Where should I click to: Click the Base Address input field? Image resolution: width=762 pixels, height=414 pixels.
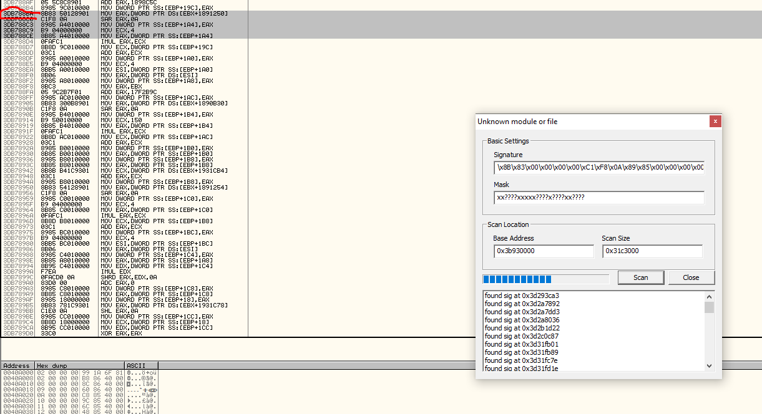544,251
